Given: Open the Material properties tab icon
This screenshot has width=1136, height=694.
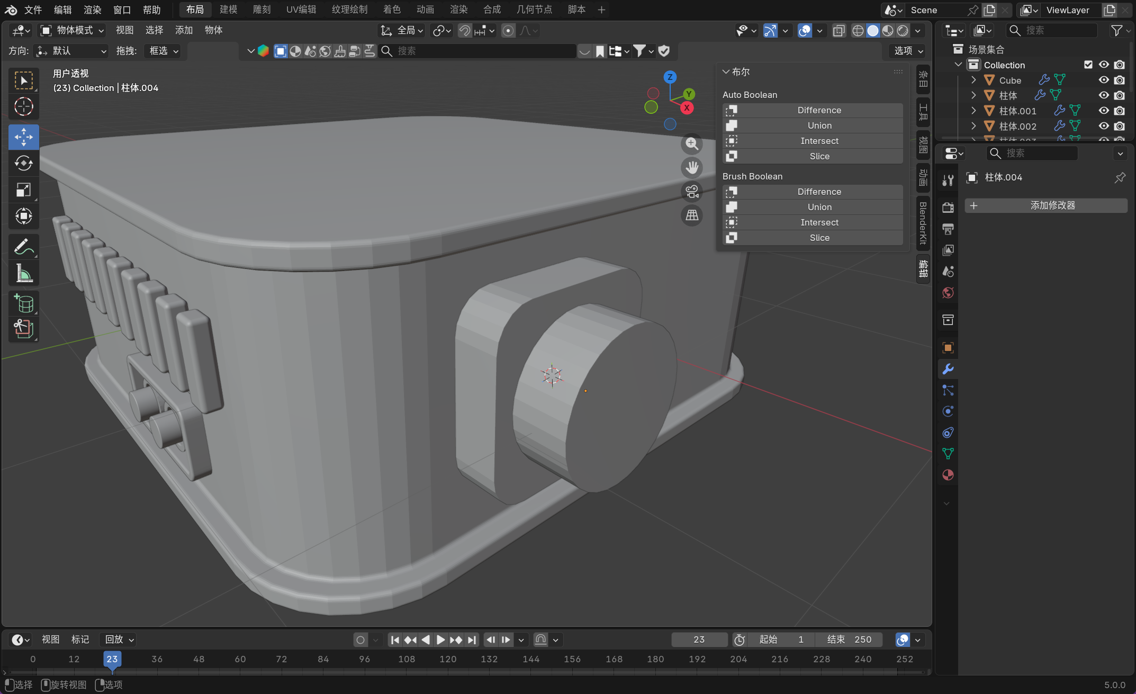Looking at the screenshot, I should click(948, 475).
